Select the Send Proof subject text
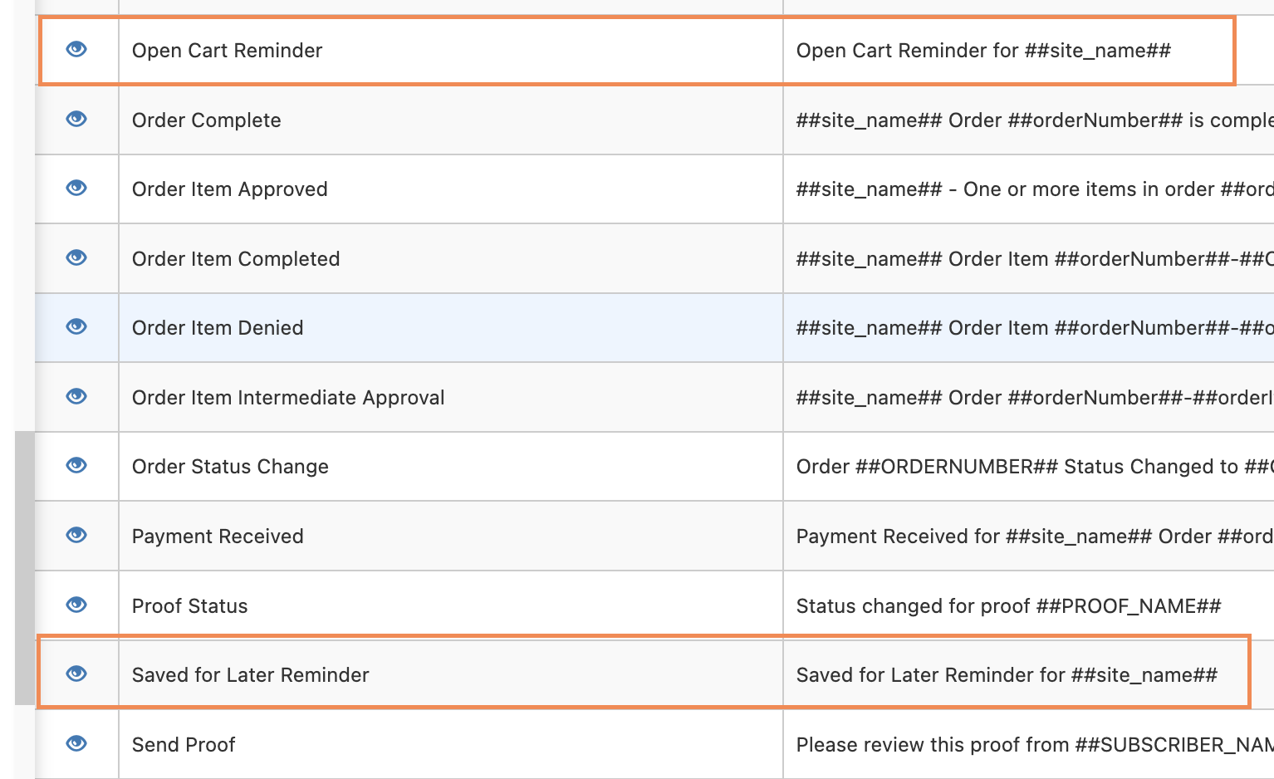 pos(1035,745)
